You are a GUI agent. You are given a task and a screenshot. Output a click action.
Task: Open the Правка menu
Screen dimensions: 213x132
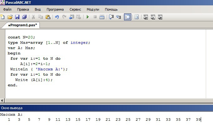[x=23, y=9]
